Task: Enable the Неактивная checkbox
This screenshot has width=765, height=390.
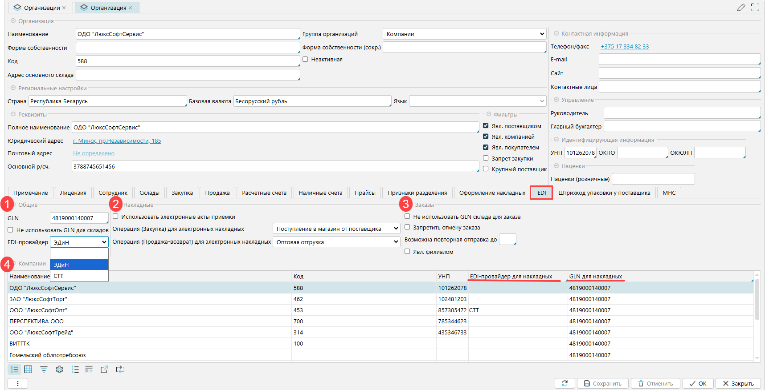Action: click(305, 60)
